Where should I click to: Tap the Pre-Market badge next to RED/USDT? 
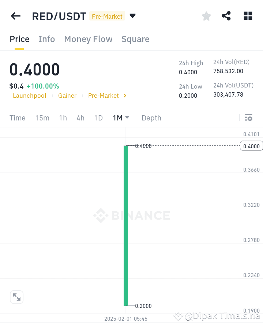[x=107, y=16]
